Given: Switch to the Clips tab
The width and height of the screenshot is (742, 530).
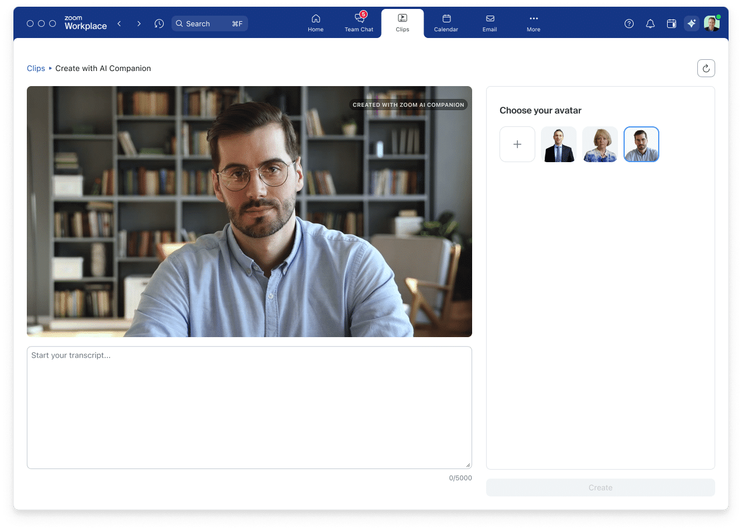Looking at the screenshot, I should click(402, 22).
